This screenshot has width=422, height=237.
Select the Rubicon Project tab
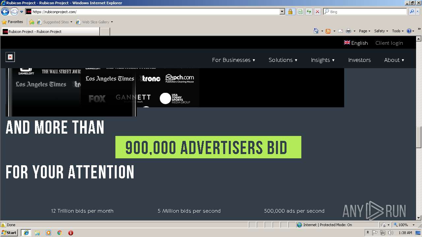click(x=50, y=31)
